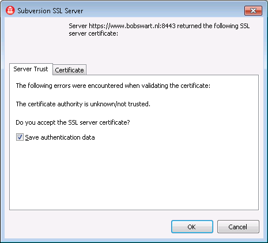Accept the certificate with the OK button
The height and width of the screenshot is (243, 268).
[192, 227]
